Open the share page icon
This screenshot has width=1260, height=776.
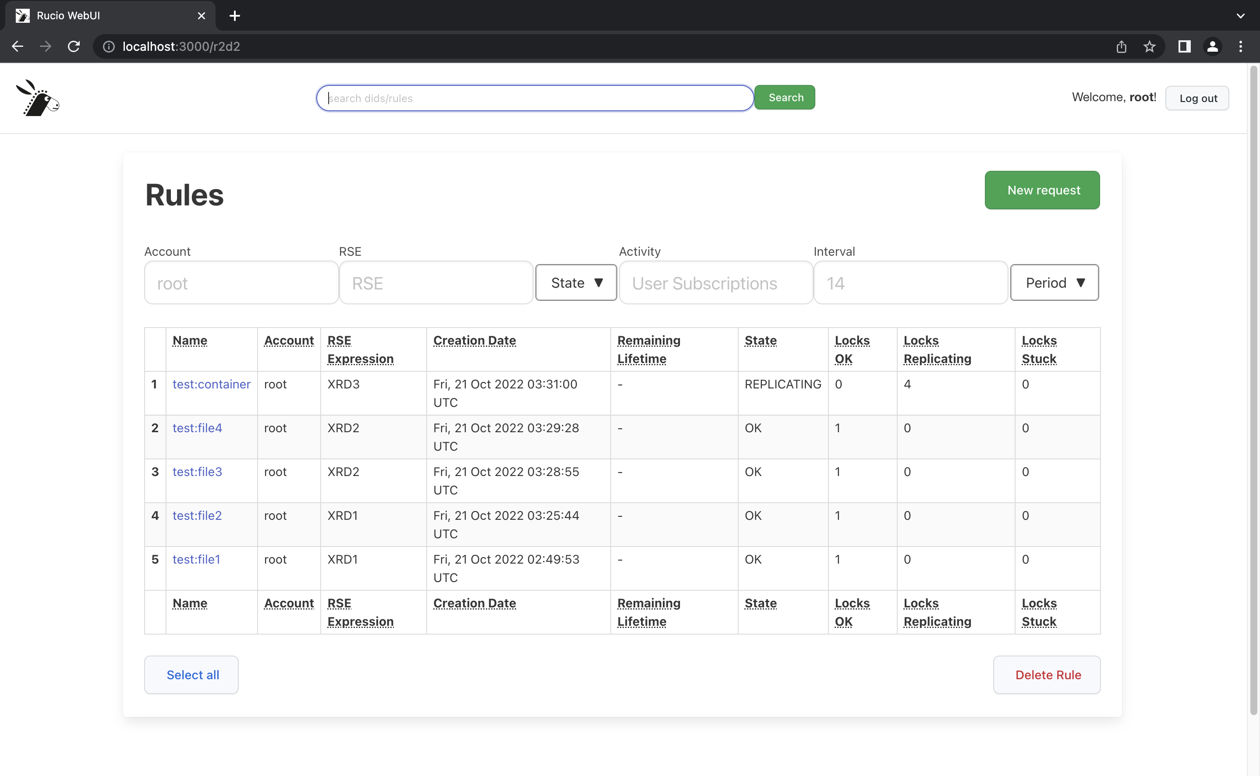[1121, 47]
